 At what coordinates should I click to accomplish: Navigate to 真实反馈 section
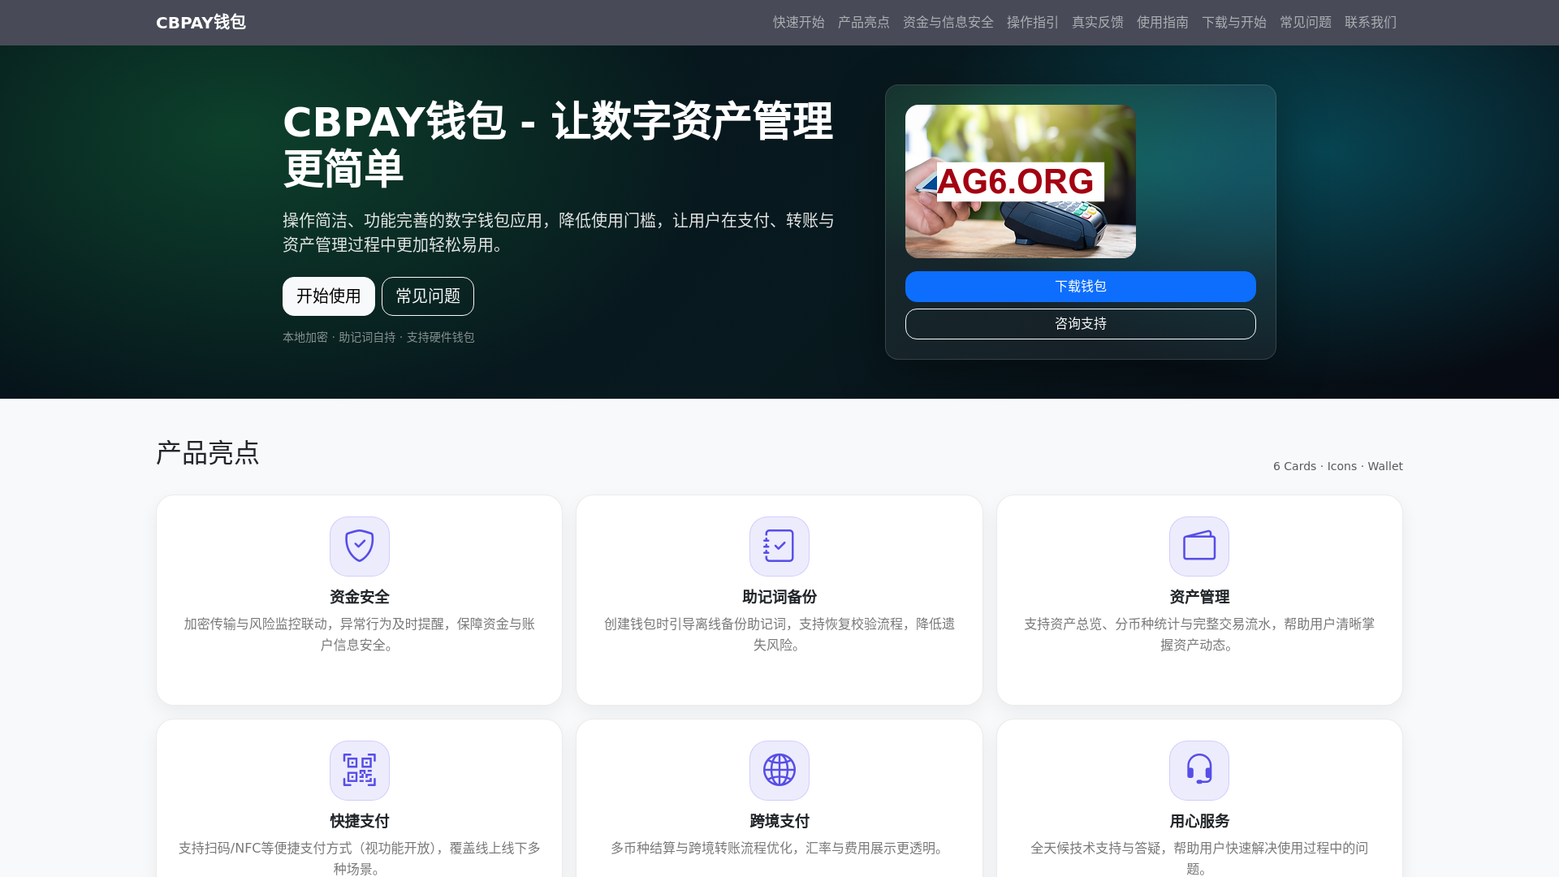(x=1098, y=23)
